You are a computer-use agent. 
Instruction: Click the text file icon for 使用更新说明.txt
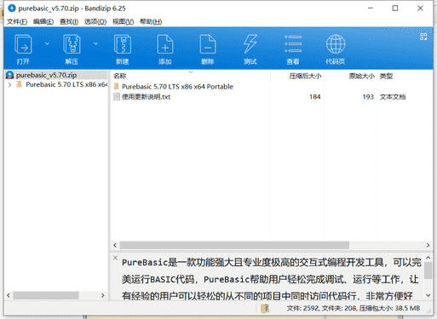[117, 97]
